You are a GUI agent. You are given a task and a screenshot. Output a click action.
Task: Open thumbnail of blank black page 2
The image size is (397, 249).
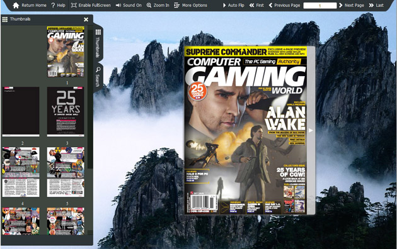[x=21, y=112]
